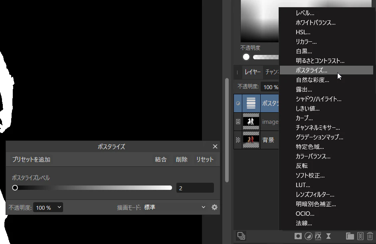Add a new pixel layer icon
The height and width of the screenshot is (244, 376).
tap(360, 236)
